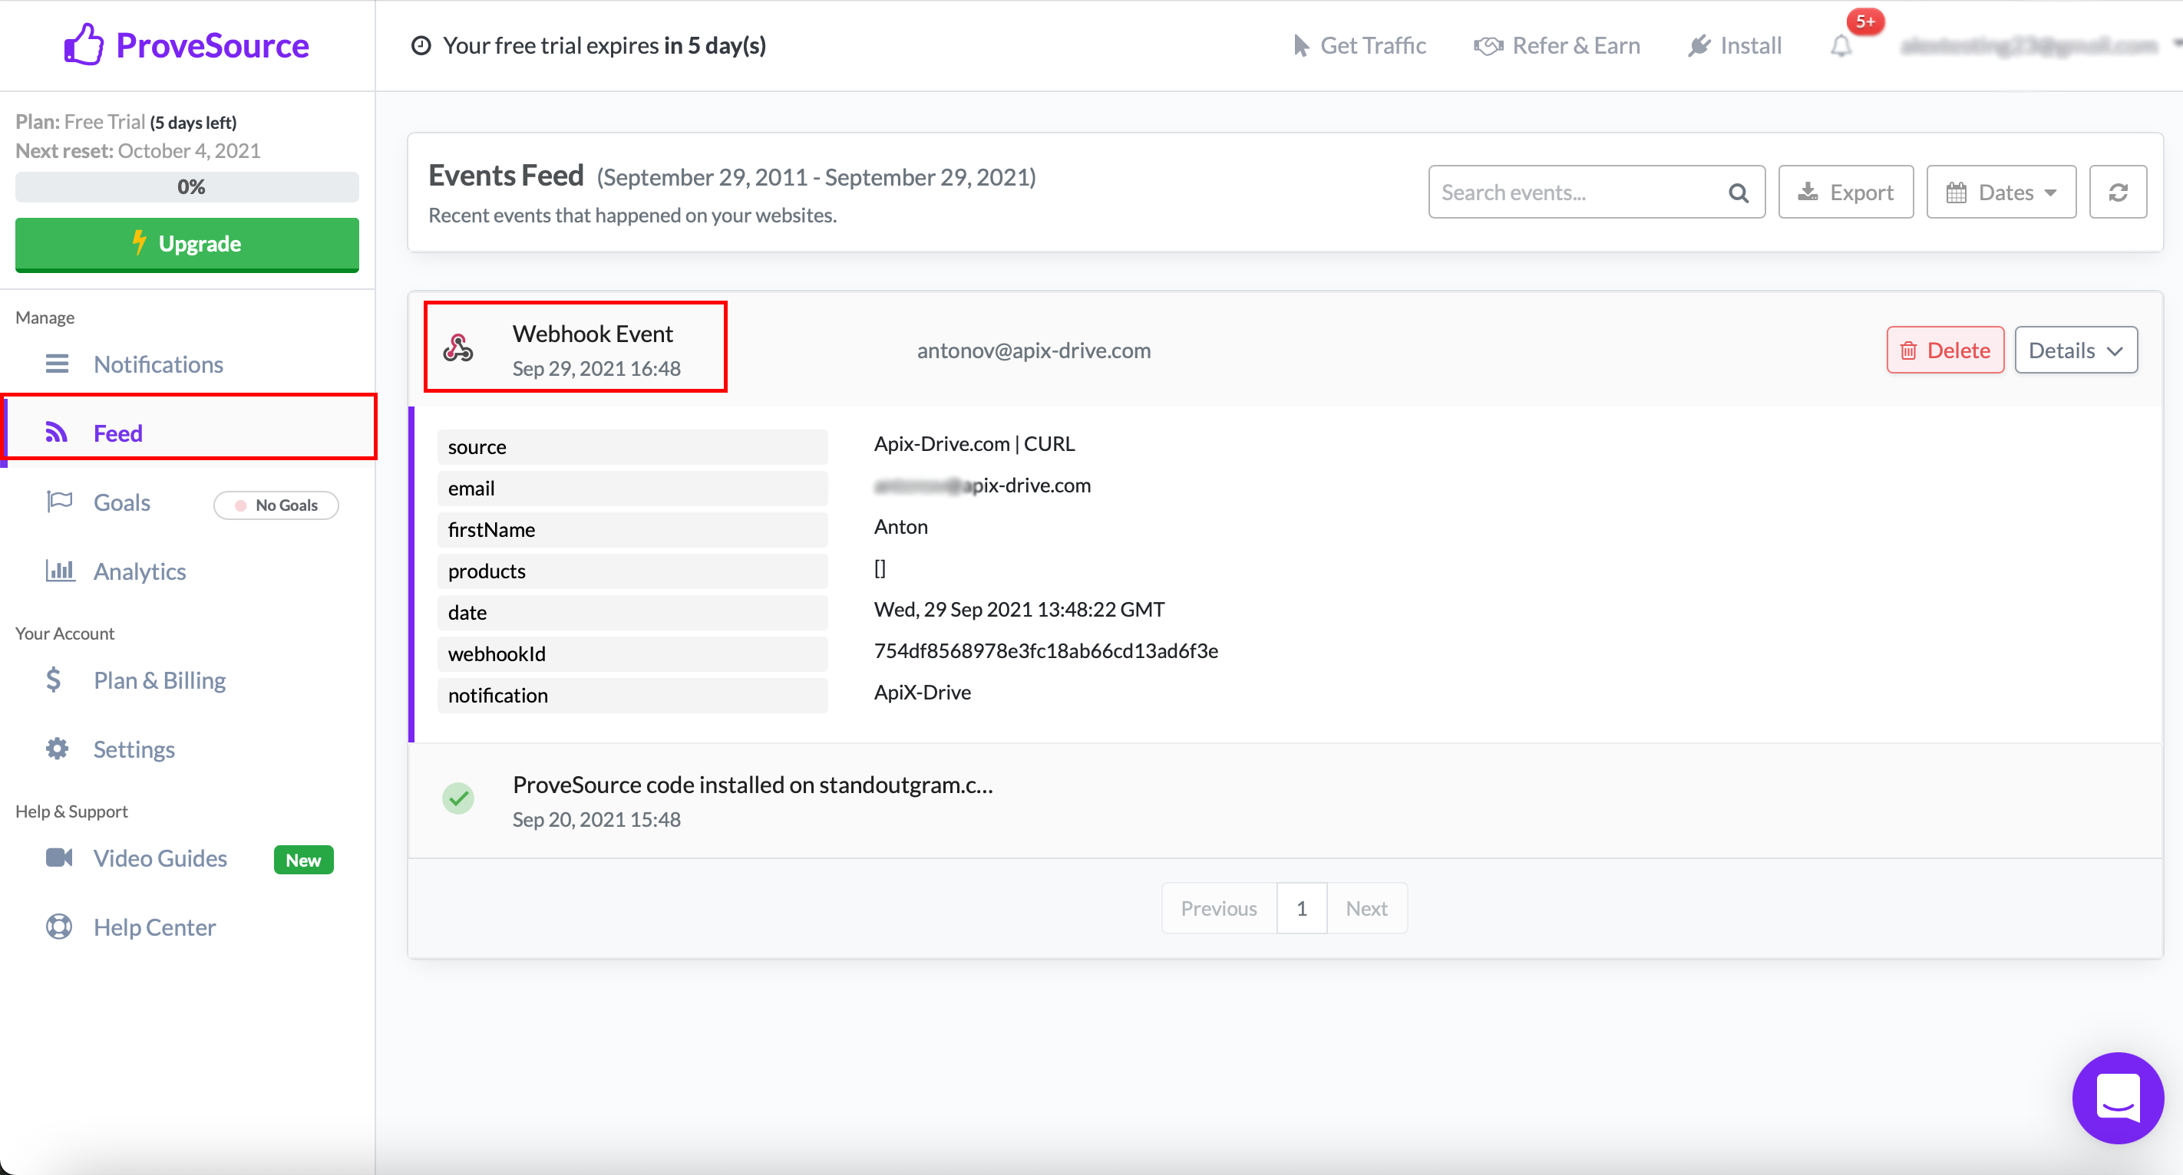Open Video Guides

coord(160,858)
